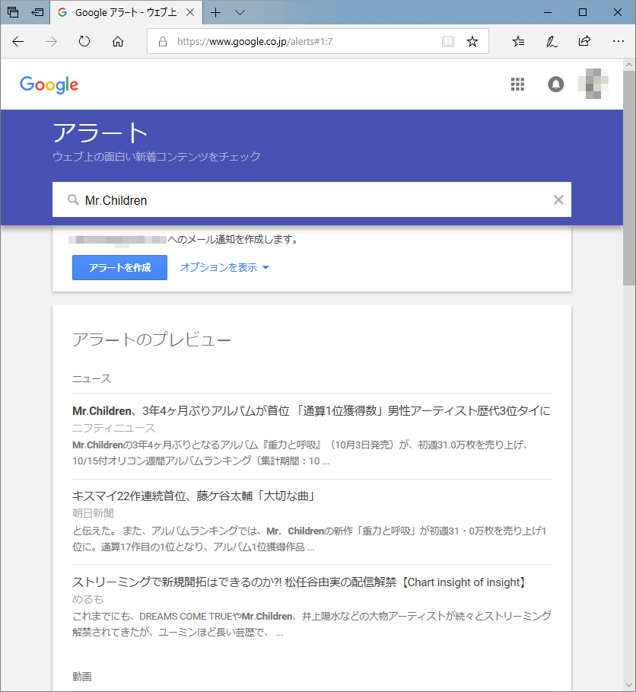Go to the browser home page icon
The width and height of the screenshot is (636, 692).
point(118,41)
